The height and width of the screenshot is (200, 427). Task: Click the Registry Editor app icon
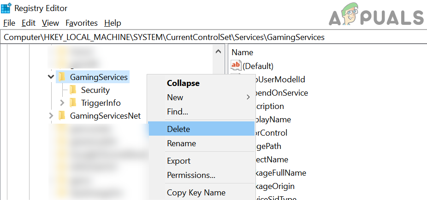pyautogui.click(x=6, y=8)
